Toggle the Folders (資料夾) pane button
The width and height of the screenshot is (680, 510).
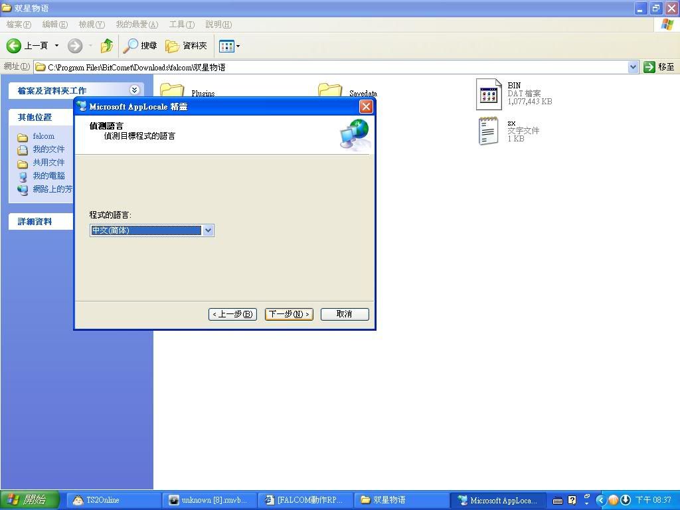click(187, 46)
